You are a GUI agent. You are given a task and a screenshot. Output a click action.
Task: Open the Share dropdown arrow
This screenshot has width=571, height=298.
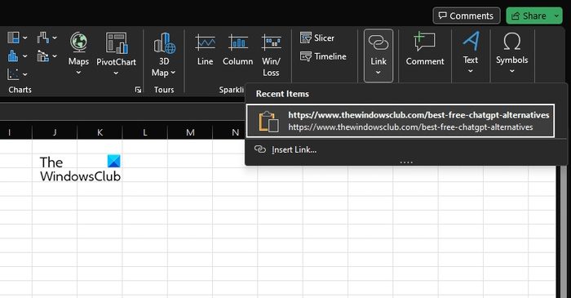(x=556, y=16)
